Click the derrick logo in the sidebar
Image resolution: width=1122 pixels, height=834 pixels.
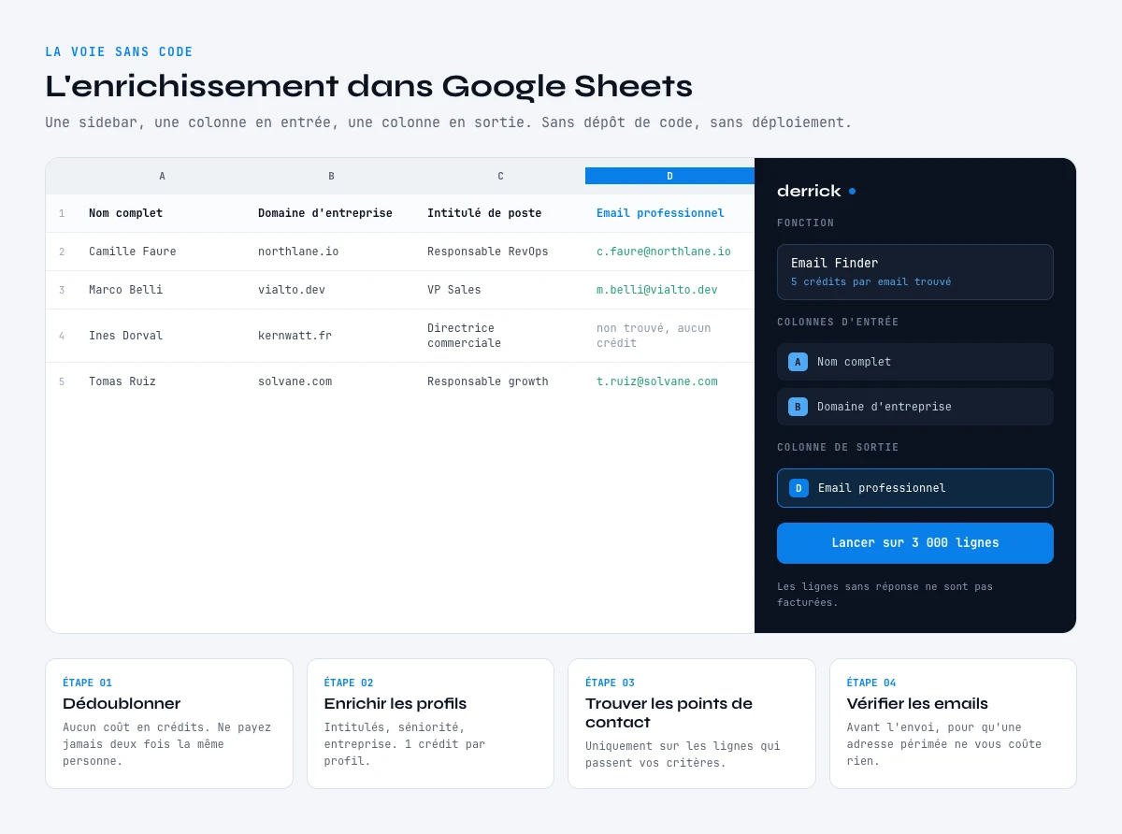(x=816, y=191)
